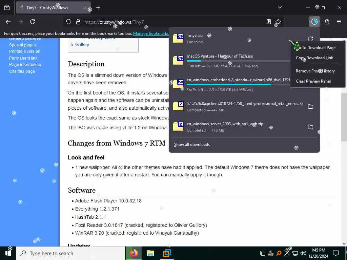Expand the list all tabs dropdown arrow
347x260 pixels.
(x=280, y=7)
